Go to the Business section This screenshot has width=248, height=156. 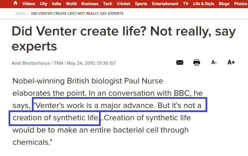point(90,4)
